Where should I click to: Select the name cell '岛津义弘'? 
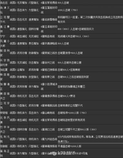(x=5, y=10)
